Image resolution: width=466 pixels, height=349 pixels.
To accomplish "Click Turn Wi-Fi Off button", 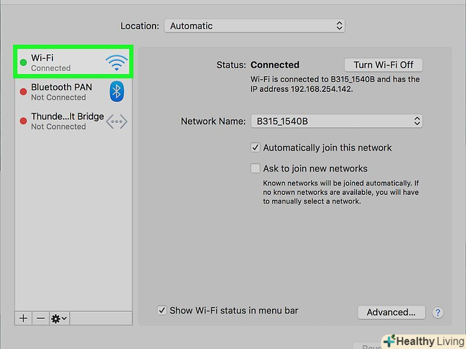I will point(383,65).
